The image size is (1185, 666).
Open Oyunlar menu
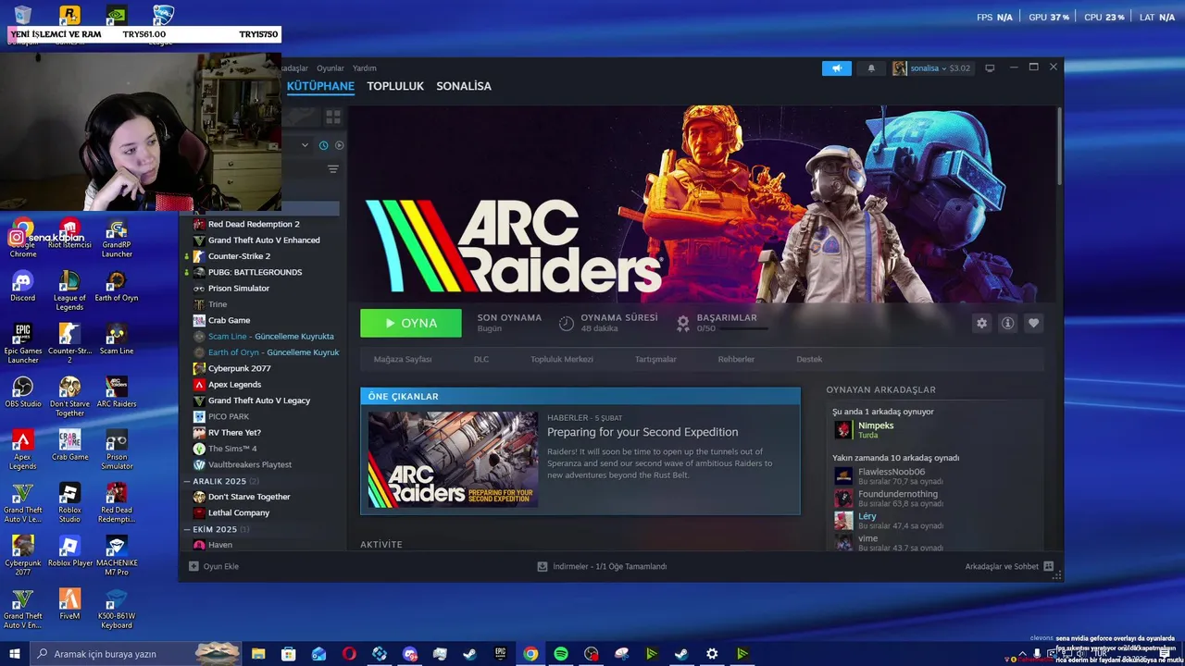[331, 68]
